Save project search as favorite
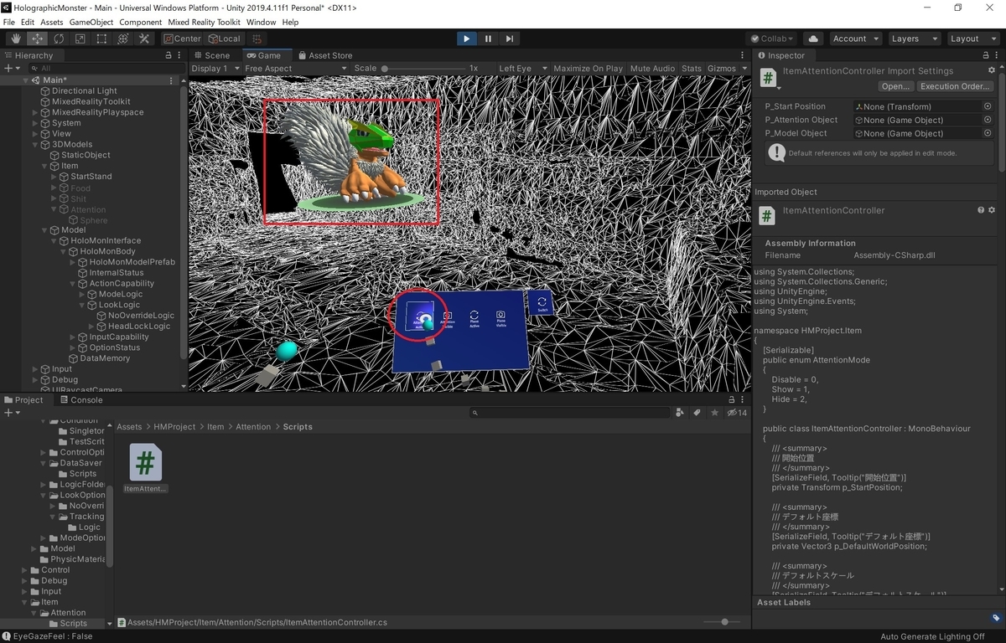 coord(715,413)
